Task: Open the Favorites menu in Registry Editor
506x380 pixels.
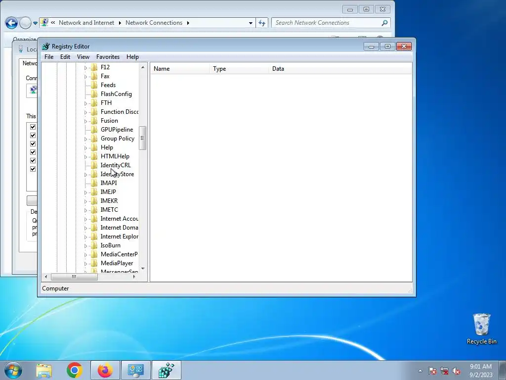Action: pyautogui.click(x=108, y=57)
